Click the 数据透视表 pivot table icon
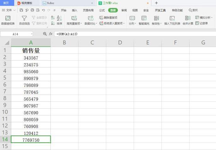Image resolution: width=216 pixels, height=150 pixels. 8,18
